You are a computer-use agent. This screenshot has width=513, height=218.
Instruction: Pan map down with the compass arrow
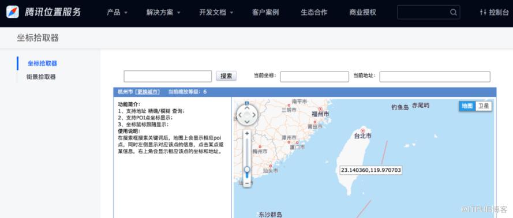247,122
